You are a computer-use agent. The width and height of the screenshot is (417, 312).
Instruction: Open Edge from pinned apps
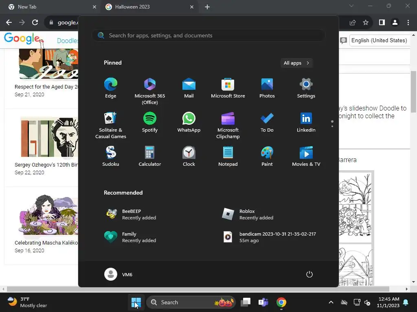point(111,88)
